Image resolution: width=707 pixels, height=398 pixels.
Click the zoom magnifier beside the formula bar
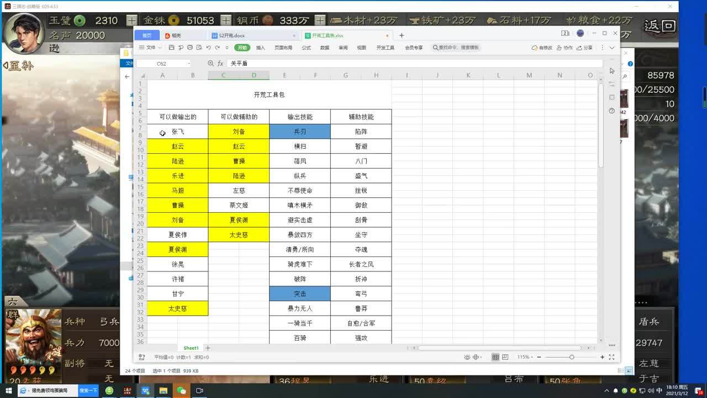click(x=210, y=64)
